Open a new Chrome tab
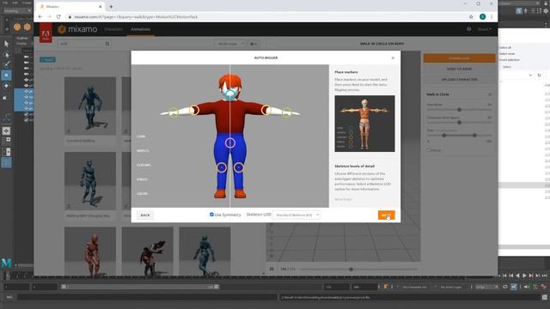Viewport: 550px width, 309px height. 111,6
